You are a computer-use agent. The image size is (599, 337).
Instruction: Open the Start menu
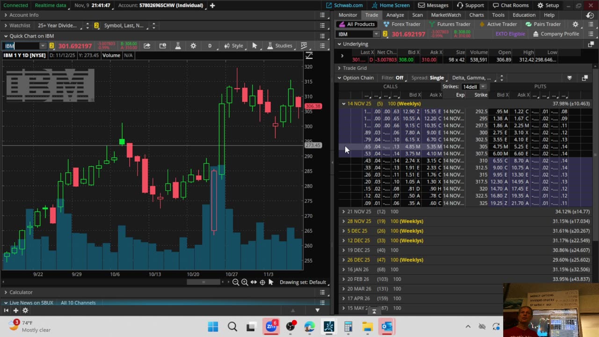pyautogui.click(x=213, y=327)
